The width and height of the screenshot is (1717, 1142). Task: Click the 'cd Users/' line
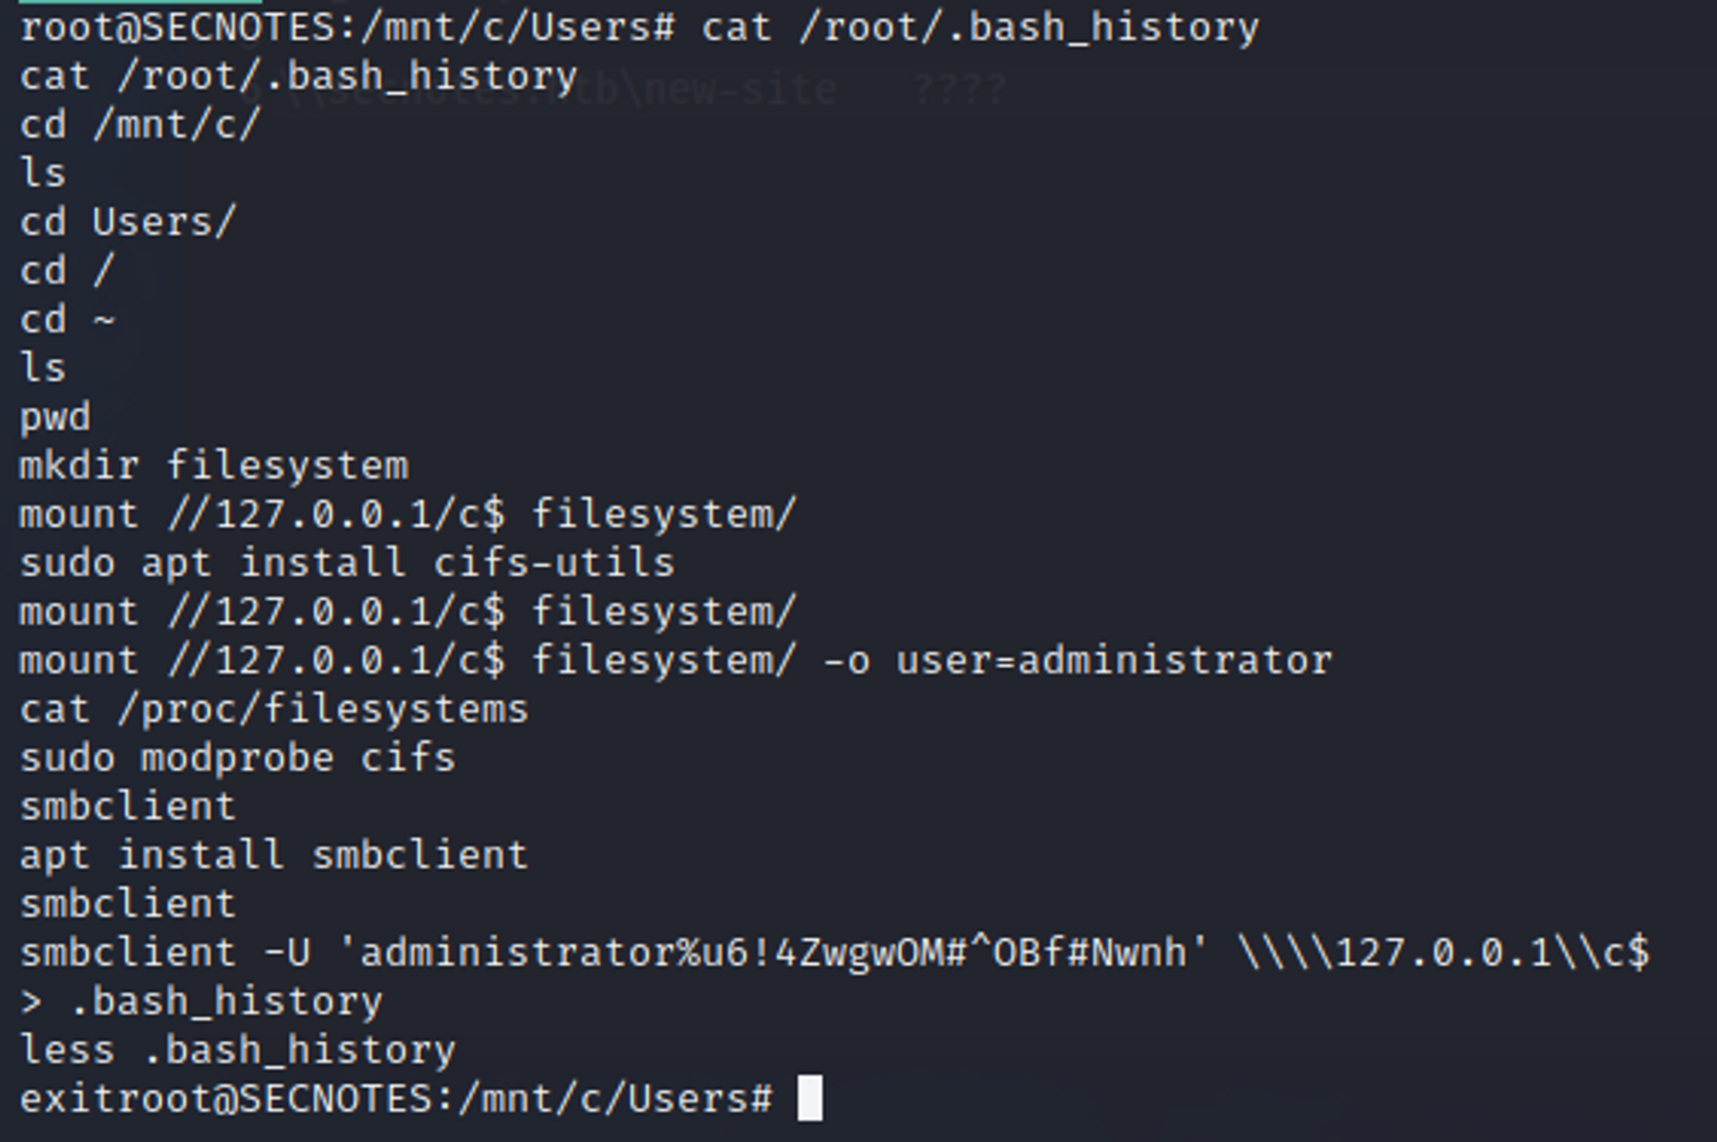pyautogui.click(x=128, y=222)
